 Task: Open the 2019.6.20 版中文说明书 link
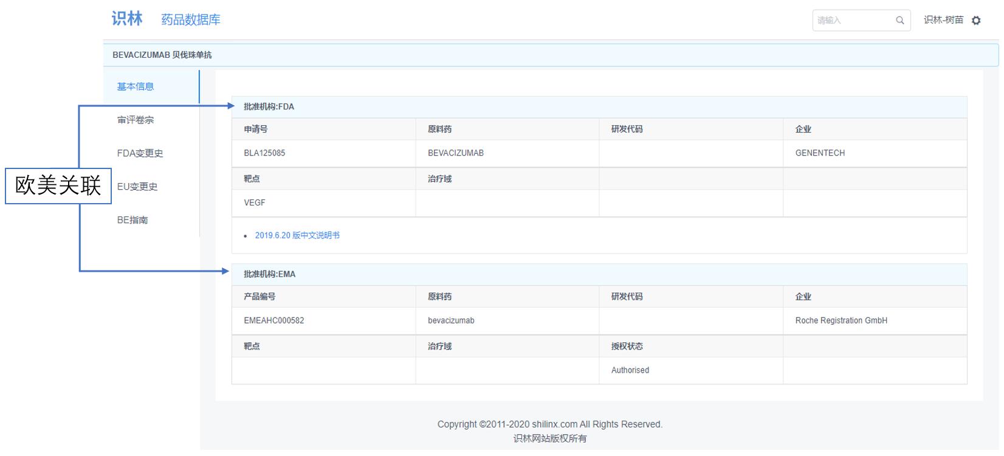(297, 236)
